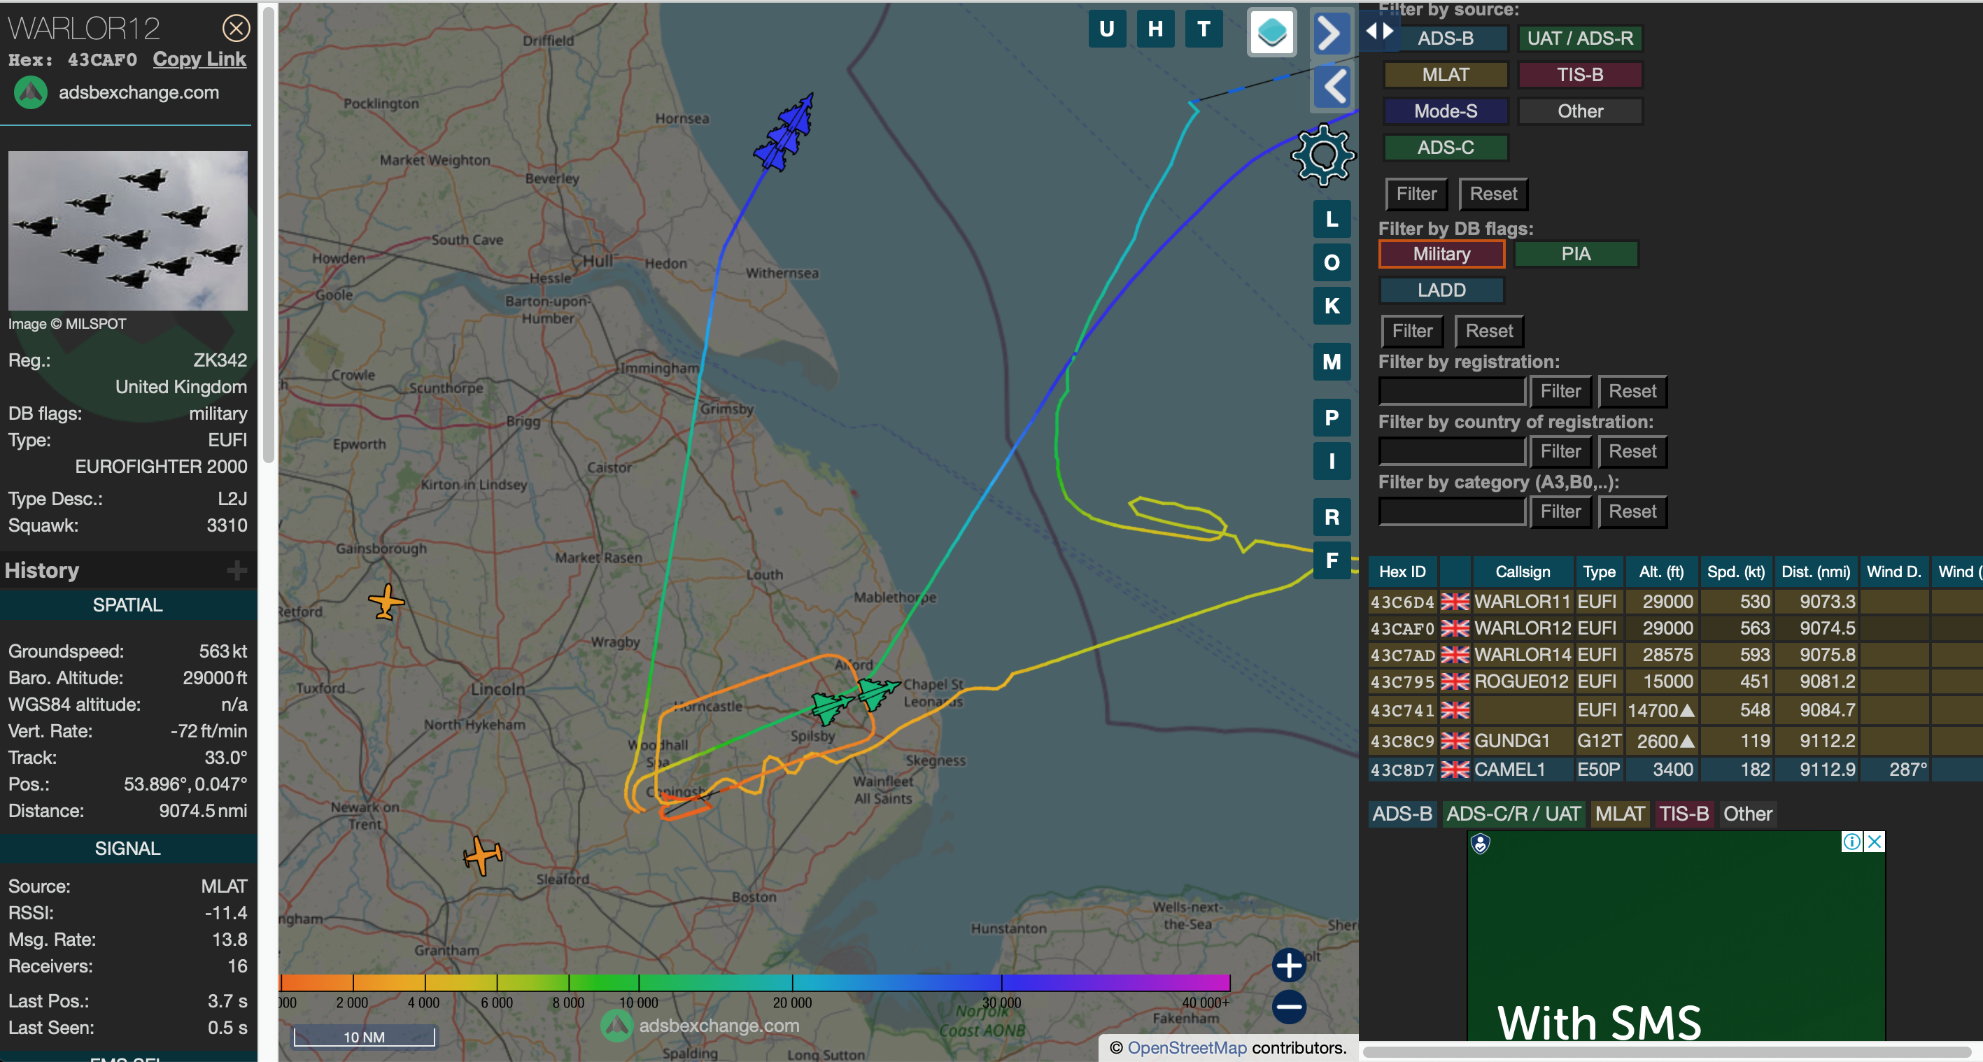The image size is (1983, 1062).
Task: Select the CAMEL1 row in aircraft table
Action: [x=1675, y=770]
